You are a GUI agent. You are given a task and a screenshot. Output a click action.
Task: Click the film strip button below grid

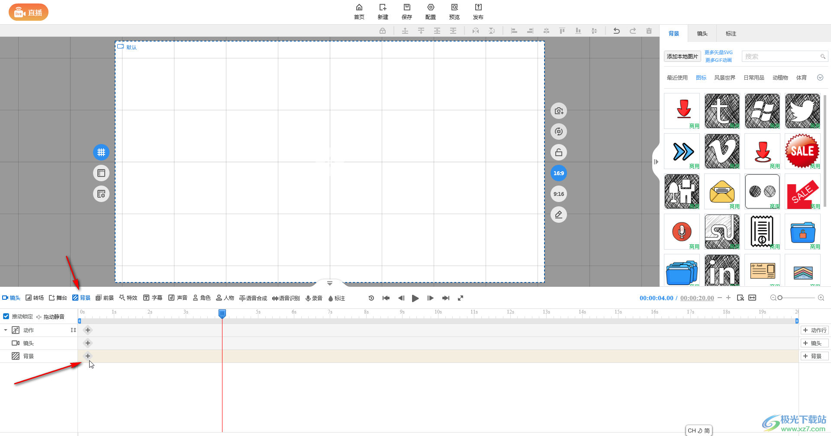101,173
